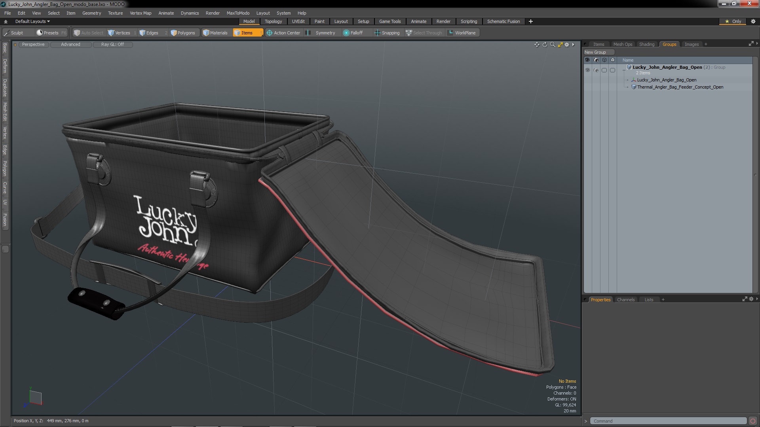Switch to the Shading tab
Screen dimensions: 760x427
(647, 44)
